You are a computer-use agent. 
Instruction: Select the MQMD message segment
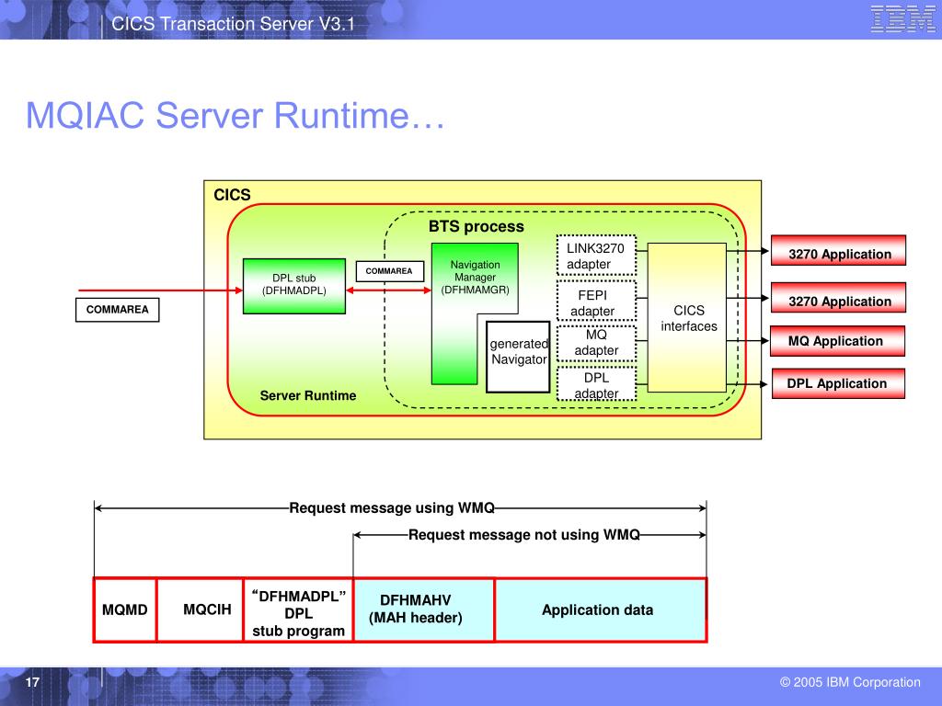(125, 610)
